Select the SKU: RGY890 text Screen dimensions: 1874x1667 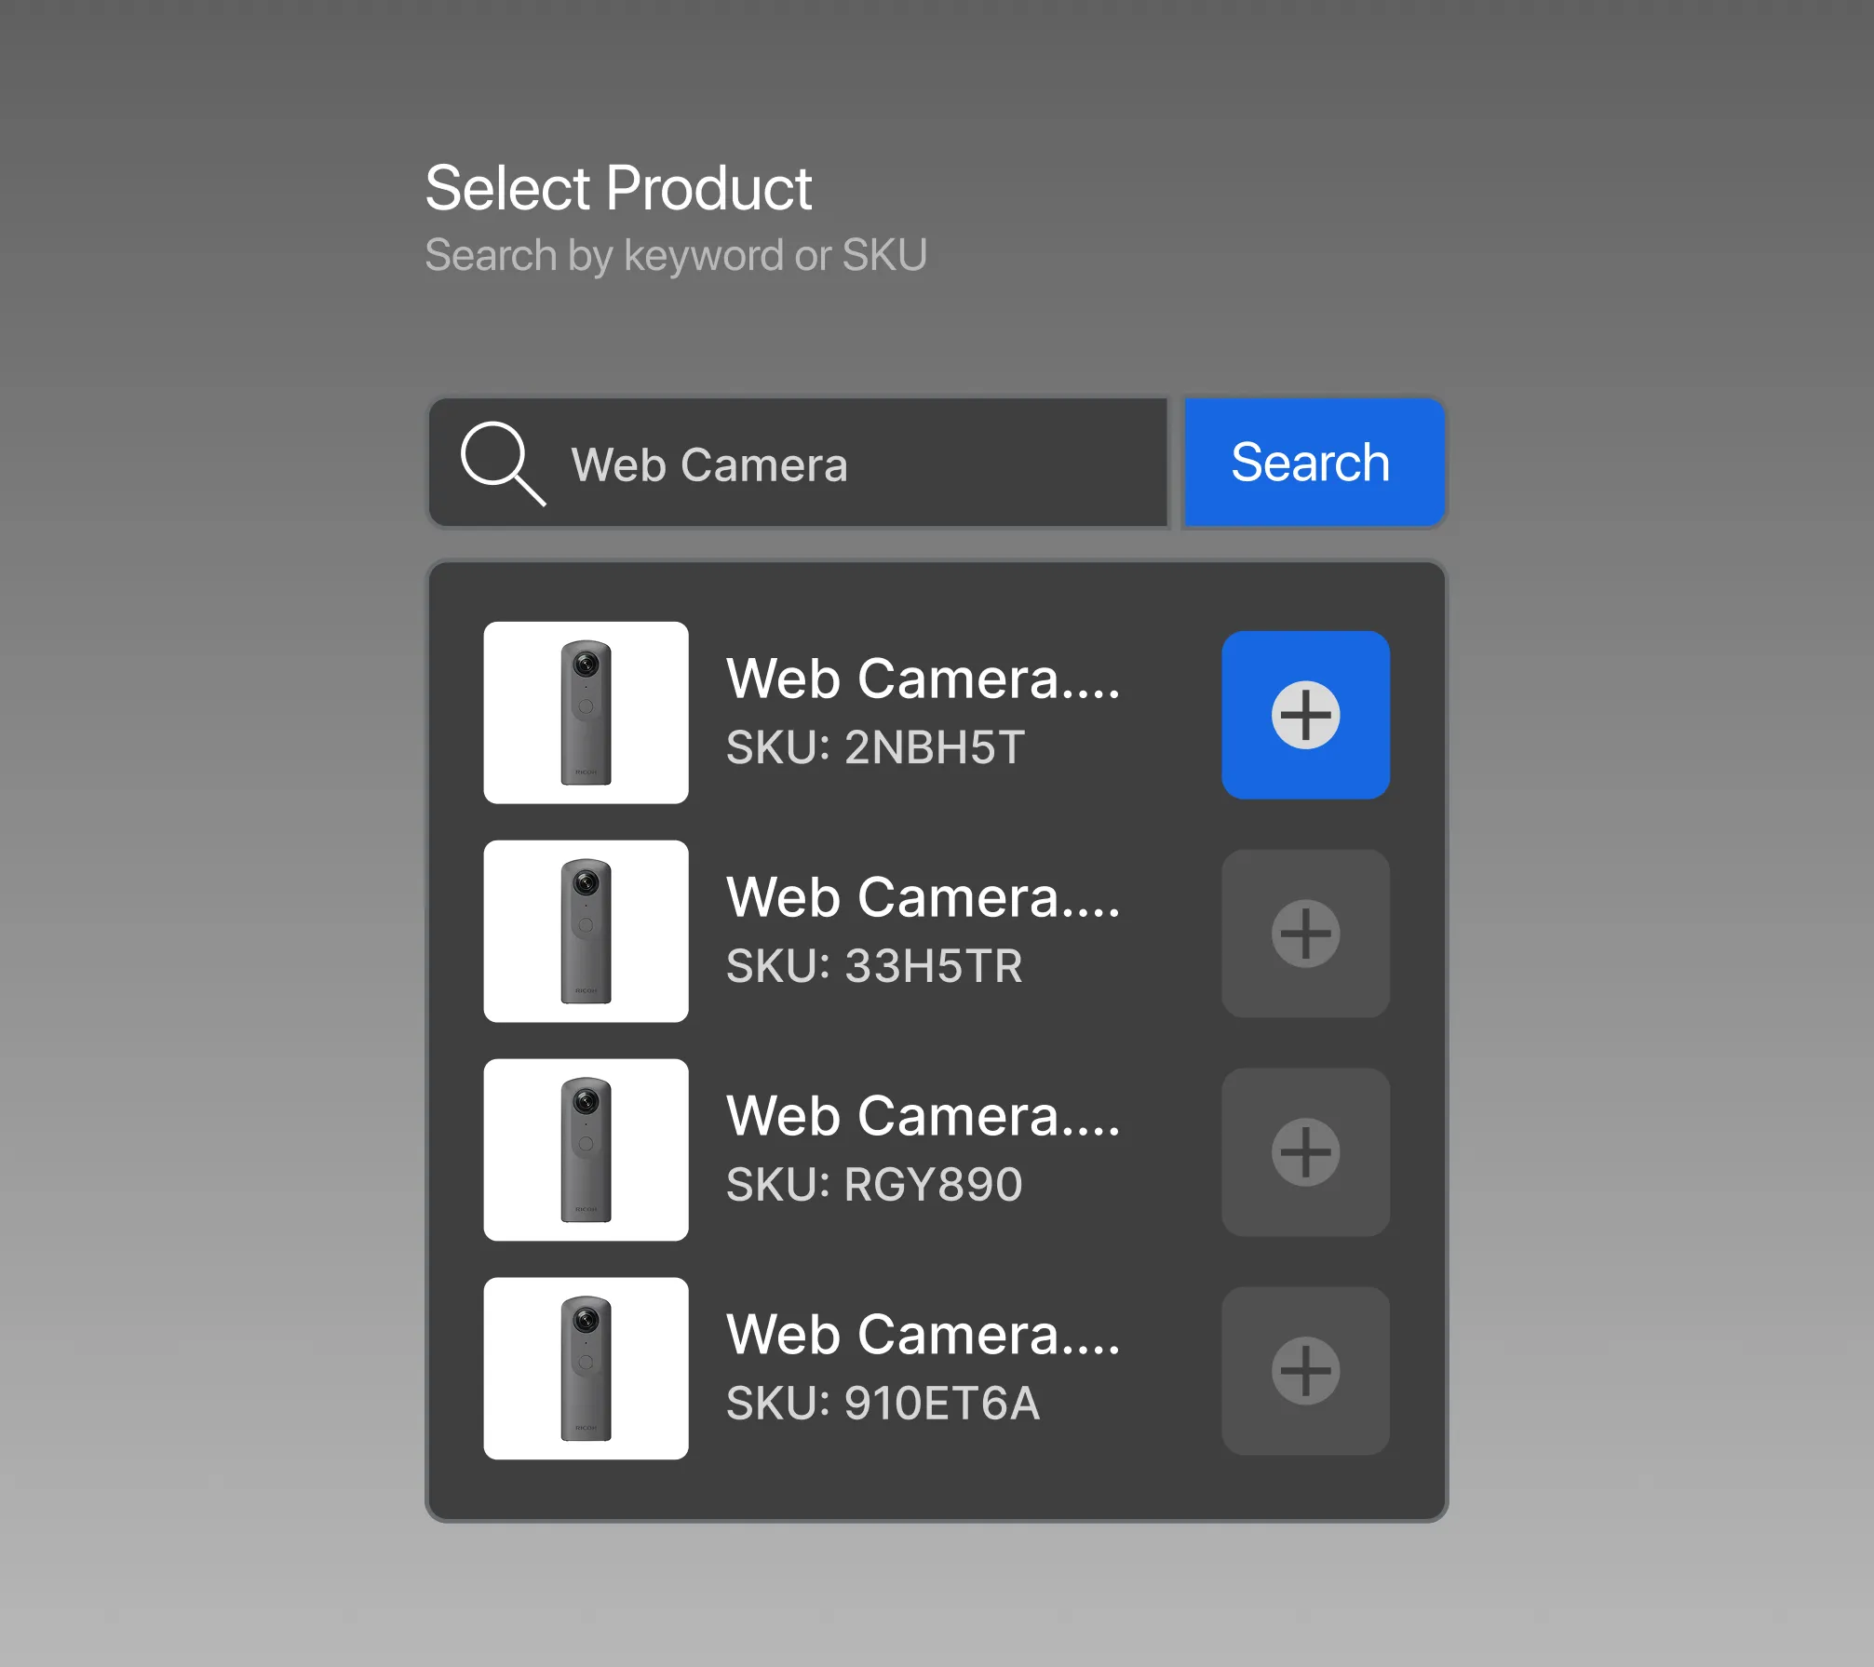pyautogui.click(x=874, y=1185)
